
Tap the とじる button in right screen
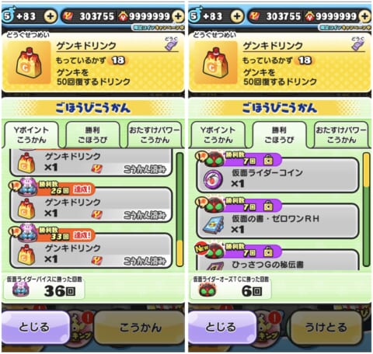click(x=221, y=327)
